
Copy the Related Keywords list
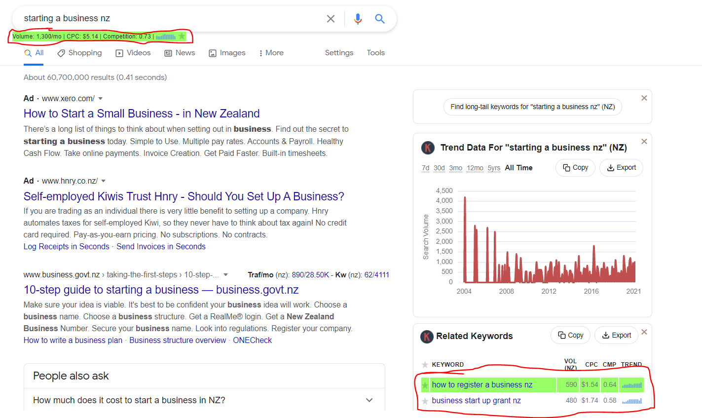click(570, 335)
